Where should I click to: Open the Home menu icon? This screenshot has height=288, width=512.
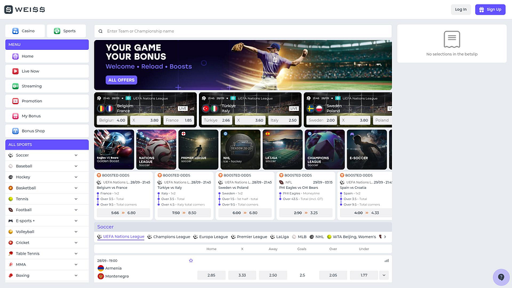click(x=15, y=56)
